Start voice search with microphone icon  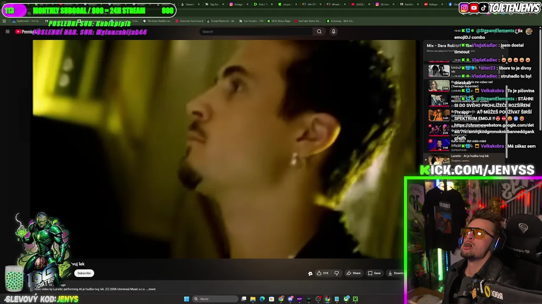click(x=334, y=32)
